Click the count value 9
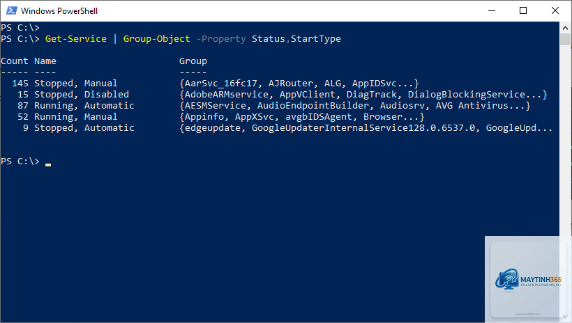Viewport: 572px width, 323px height. [26, 128]
